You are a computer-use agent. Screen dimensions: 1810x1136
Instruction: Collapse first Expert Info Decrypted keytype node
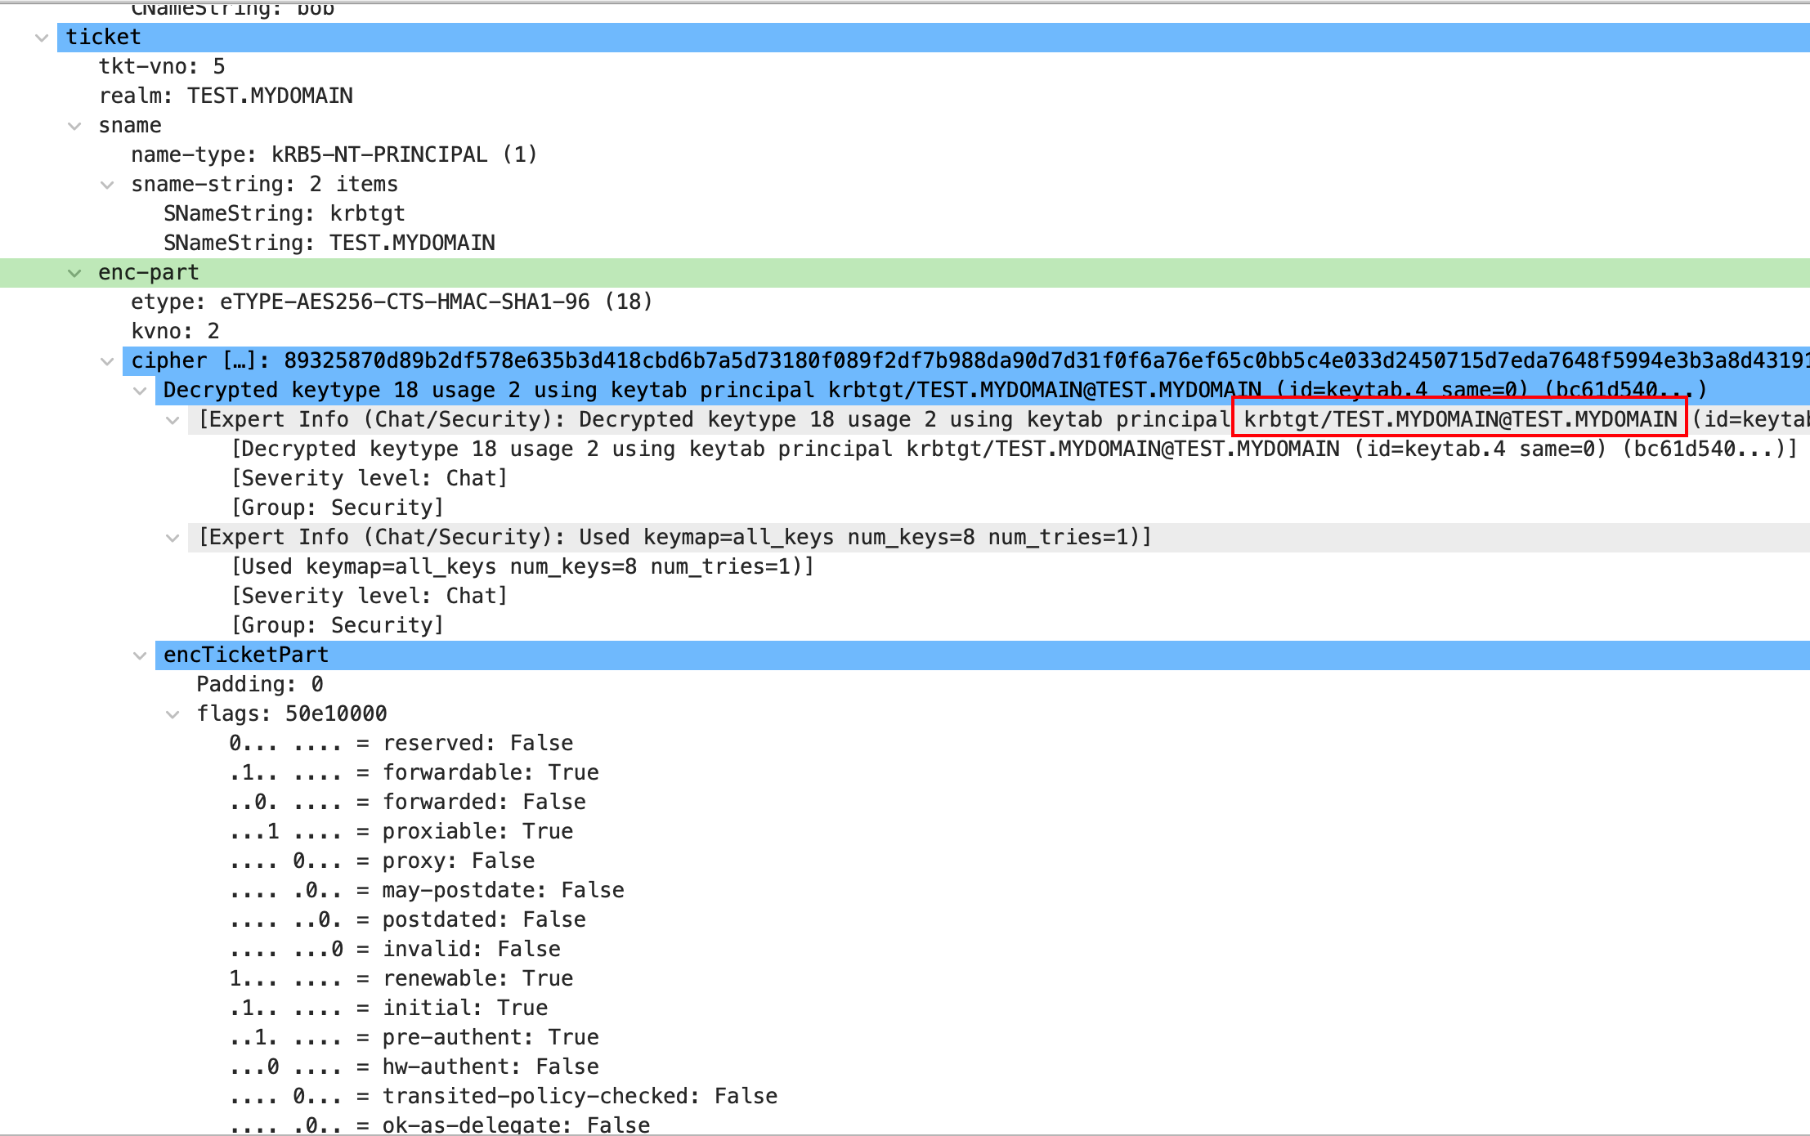tap(172, 420)
